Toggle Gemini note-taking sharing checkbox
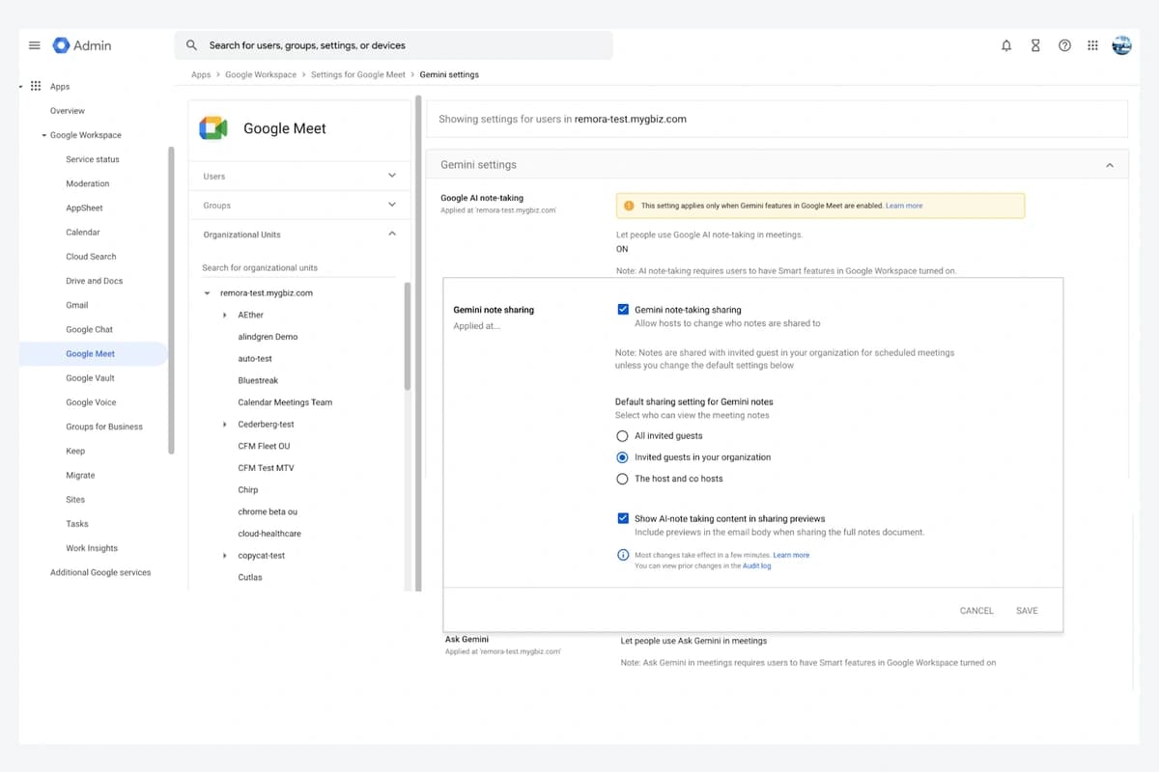Screen dimensions: 1159x772 pyautogui.click(x=623, y=310)
